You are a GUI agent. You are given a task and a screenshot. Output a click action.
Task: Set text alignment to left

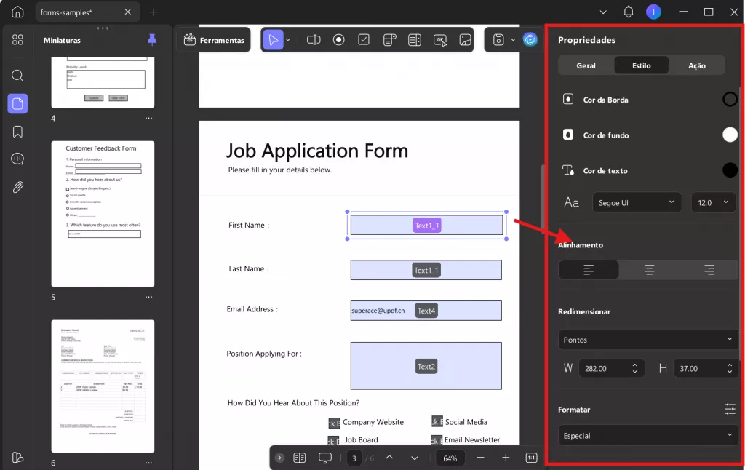[588, 270]
